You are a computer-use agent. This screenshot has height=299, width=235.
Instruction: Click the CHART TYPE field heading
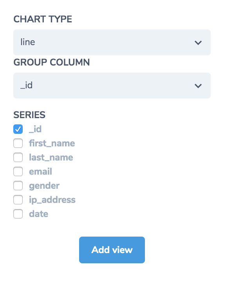click(43, 19)
